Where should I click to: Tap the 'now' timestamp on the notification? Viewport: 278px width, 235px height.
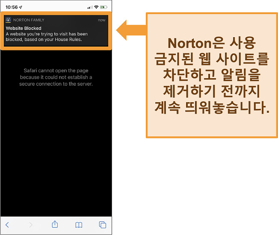[x=102, y=20]
